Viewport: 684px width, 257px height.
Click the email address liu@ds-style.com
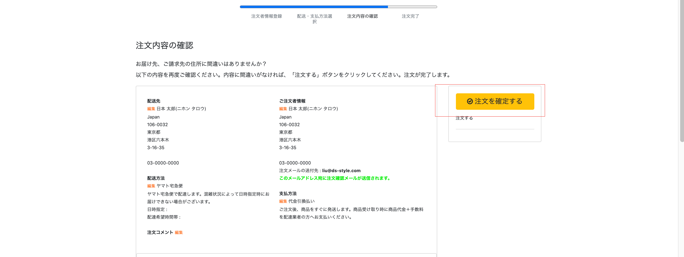click(341, 171)
